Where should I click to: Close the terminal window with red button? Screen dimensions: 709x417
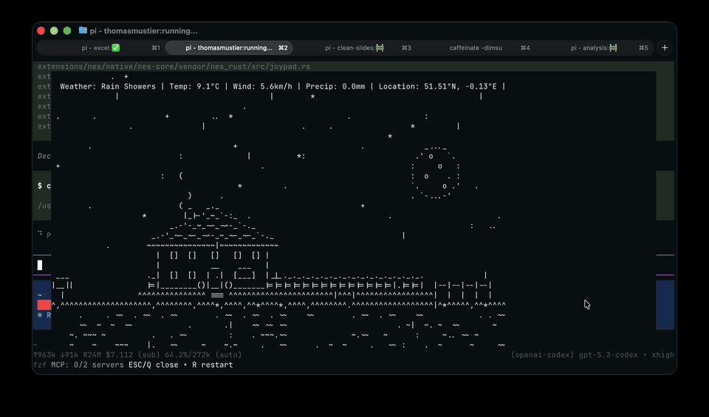[41, 31]
